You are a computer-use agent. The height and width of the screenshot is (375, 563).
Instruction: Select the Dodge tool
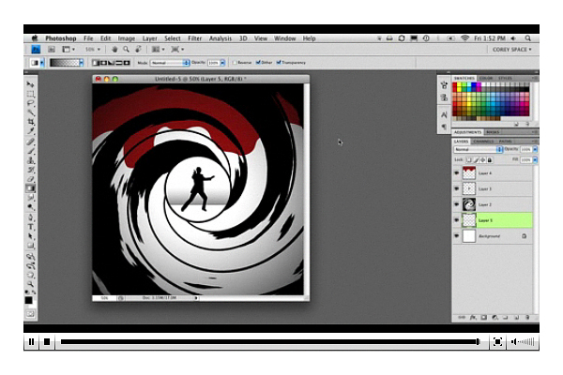pyautogui.click(x=31, y=207)
